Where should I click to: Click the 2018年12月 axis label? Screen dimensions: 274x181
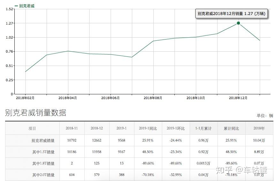point(238,98)
